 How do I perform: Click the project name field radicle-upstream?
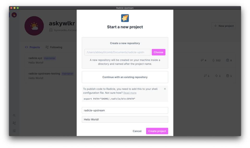tap(125, 110)
